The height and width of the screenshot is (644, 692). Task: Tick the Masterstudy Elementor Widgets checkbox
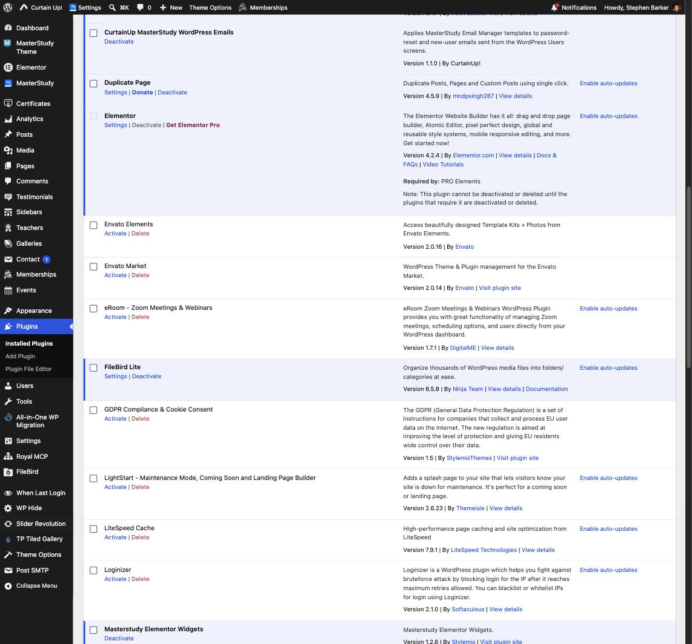[x=93, y=630]
